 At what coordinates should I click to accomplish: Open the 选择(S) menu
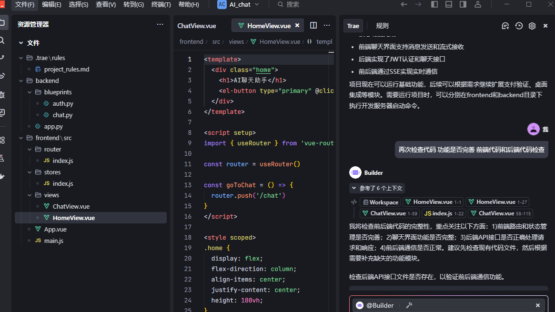[78, 5]
